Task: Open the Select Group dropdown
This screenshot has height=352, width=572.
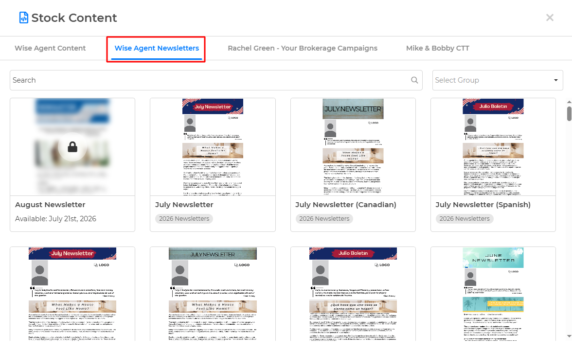Action: point(498,80)
